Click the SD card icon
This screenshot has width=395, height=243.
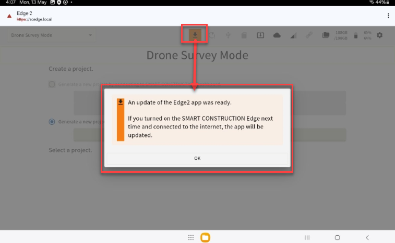244,35
